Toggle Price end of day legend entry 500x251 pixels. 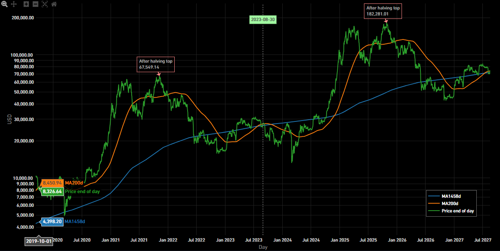451,211
